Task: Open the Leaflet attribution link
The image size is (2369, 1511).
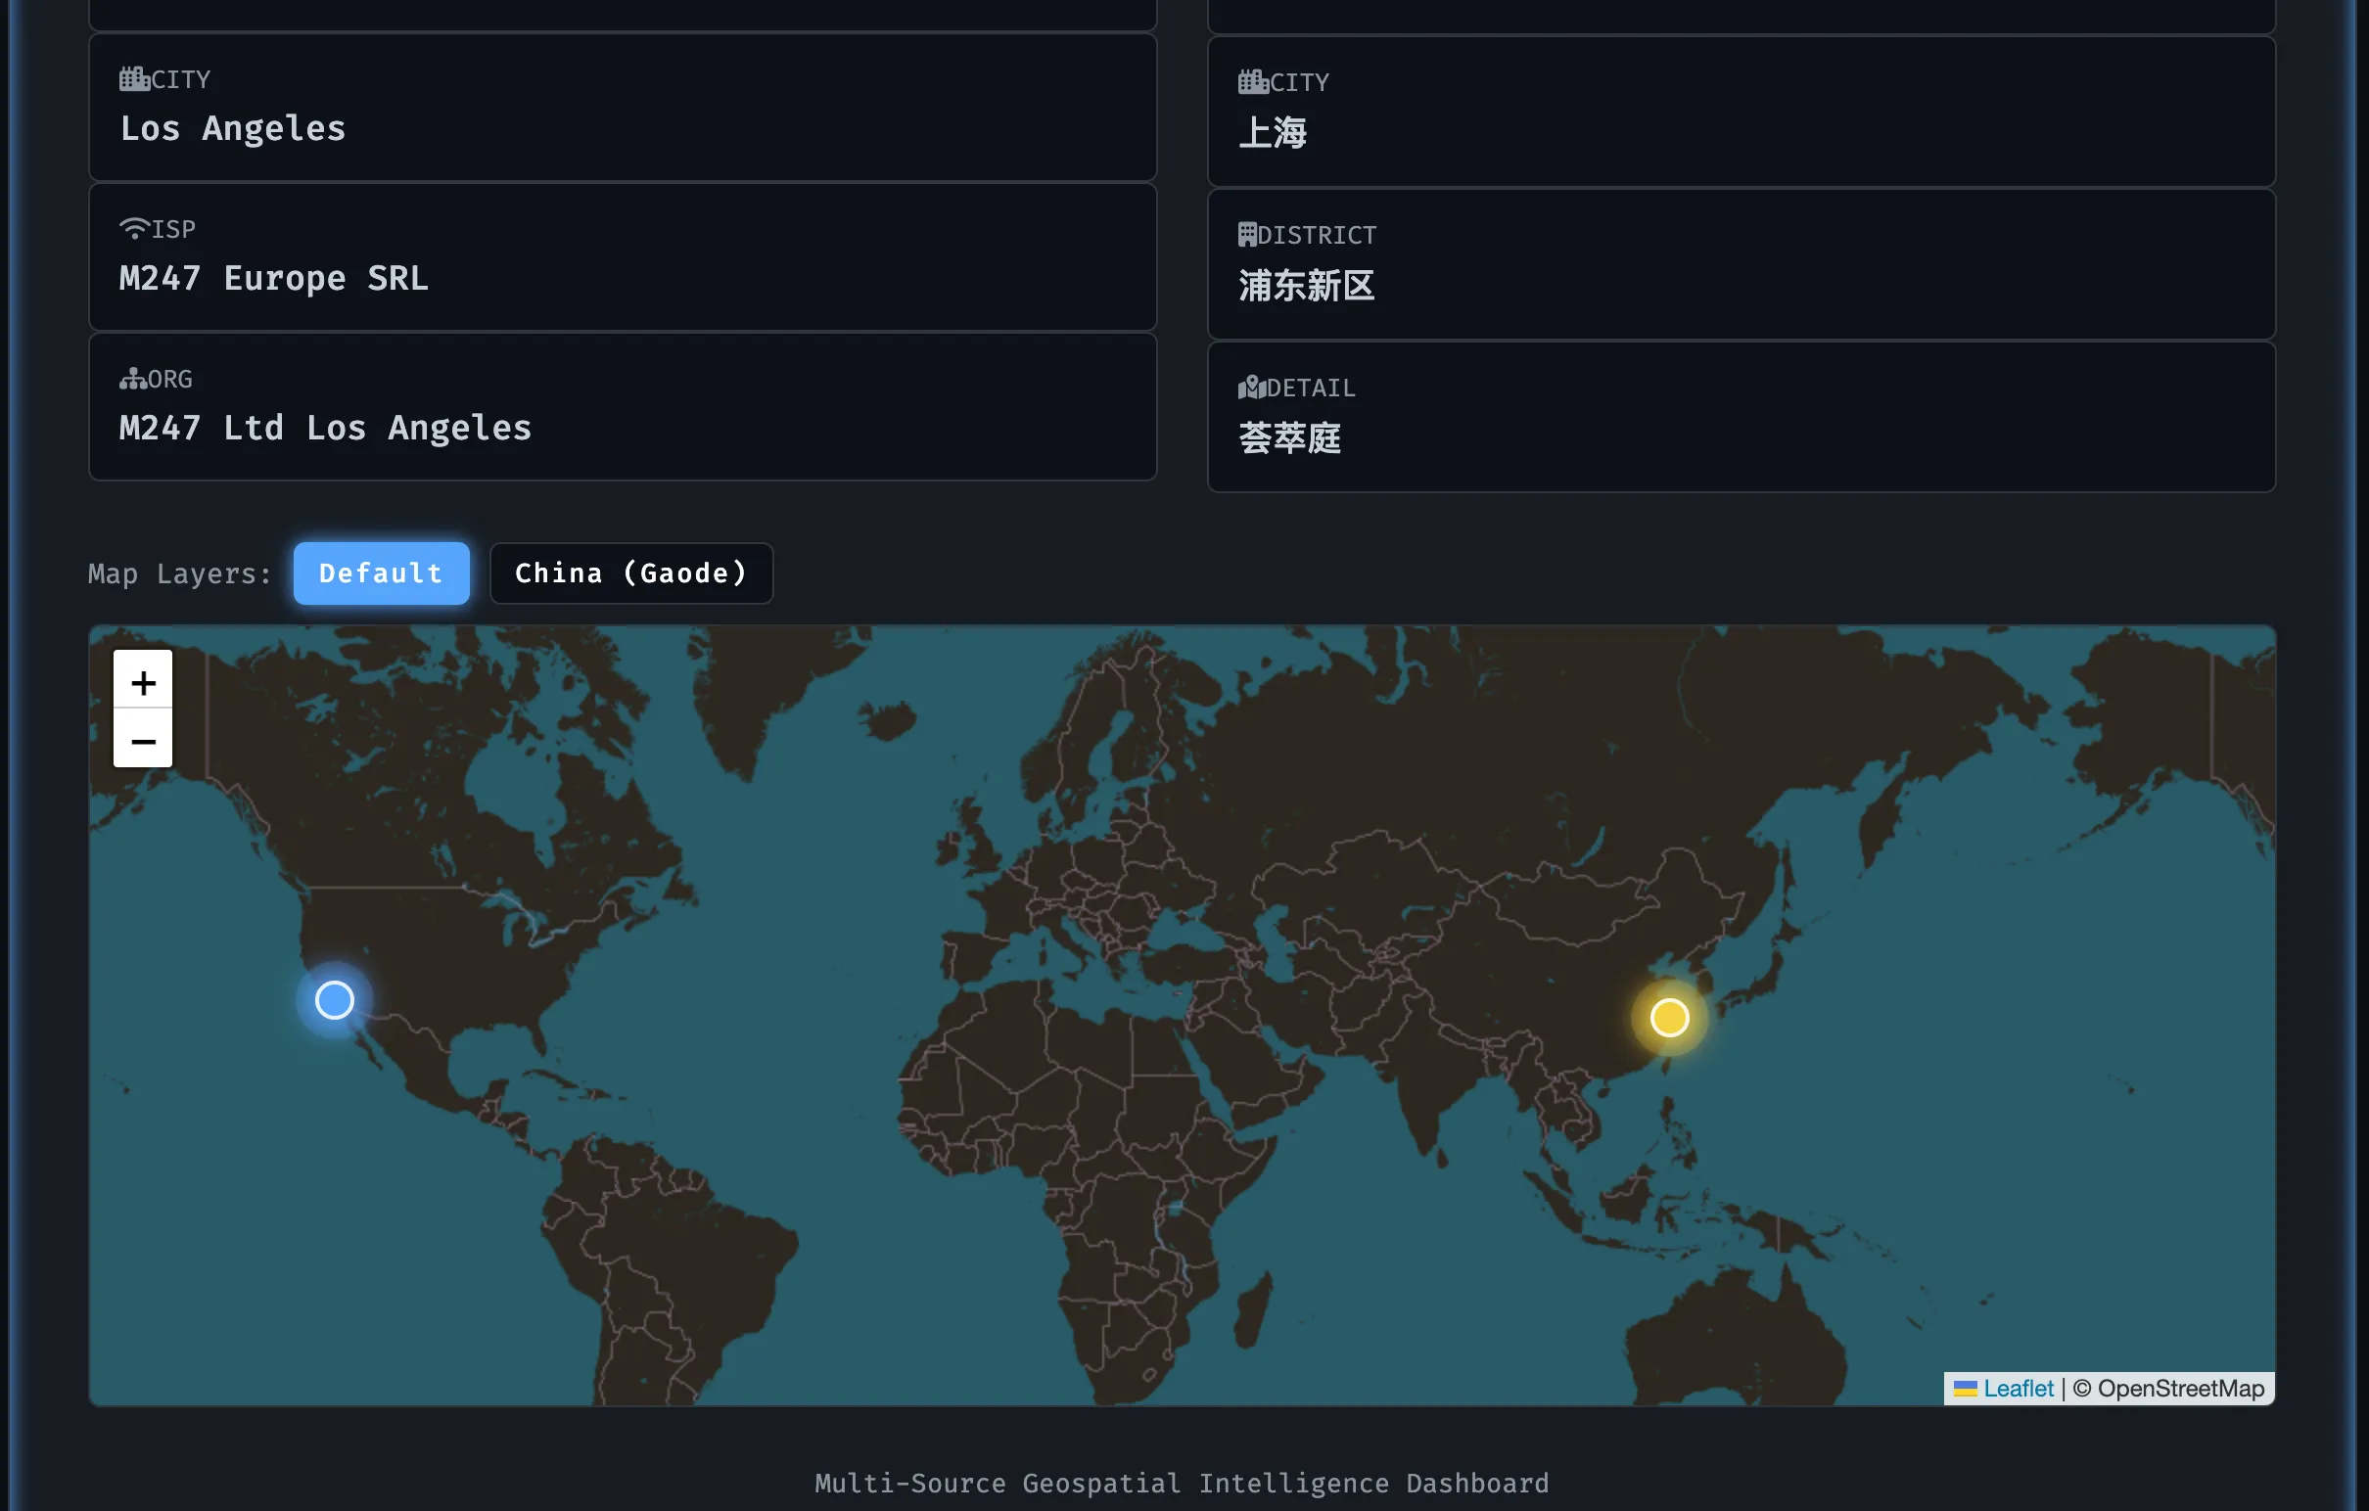Action: pyautogui.click(x=2018, y=1388)
